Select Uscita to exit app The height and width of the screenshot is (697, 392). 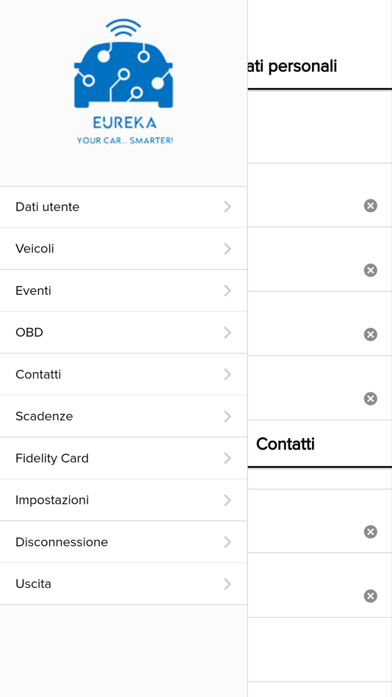[123, 584]
